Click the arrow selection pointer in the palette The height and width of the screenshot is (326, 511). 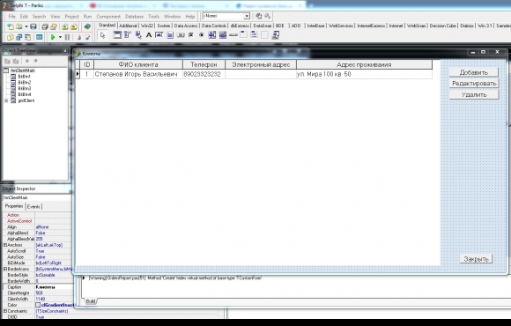(103, 35)
